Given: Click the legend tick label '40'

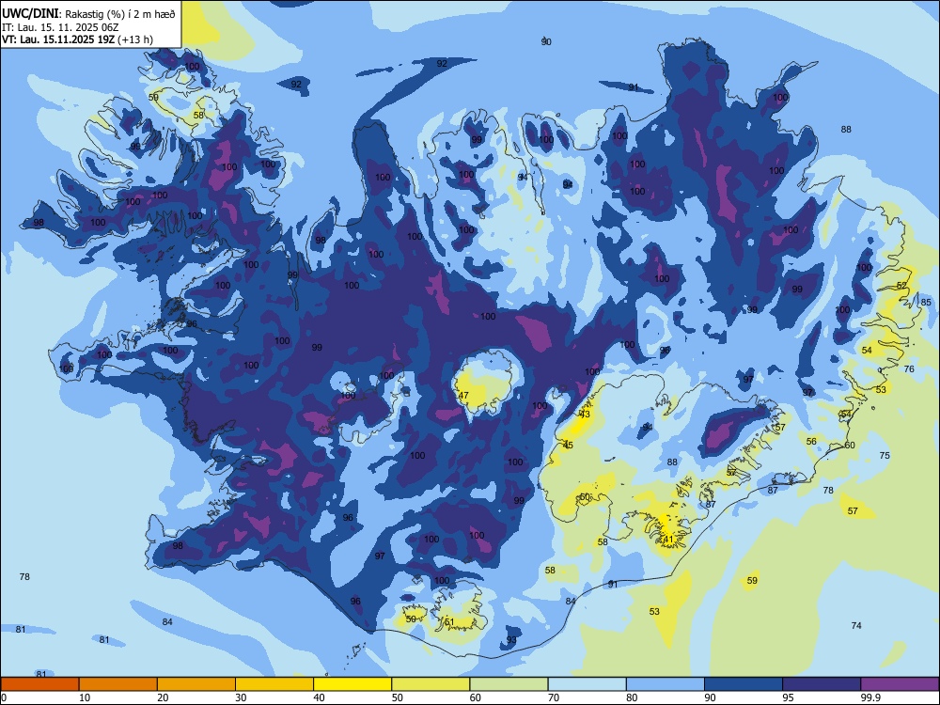Looking at the screenshot, I should click(x=319, y=697).
